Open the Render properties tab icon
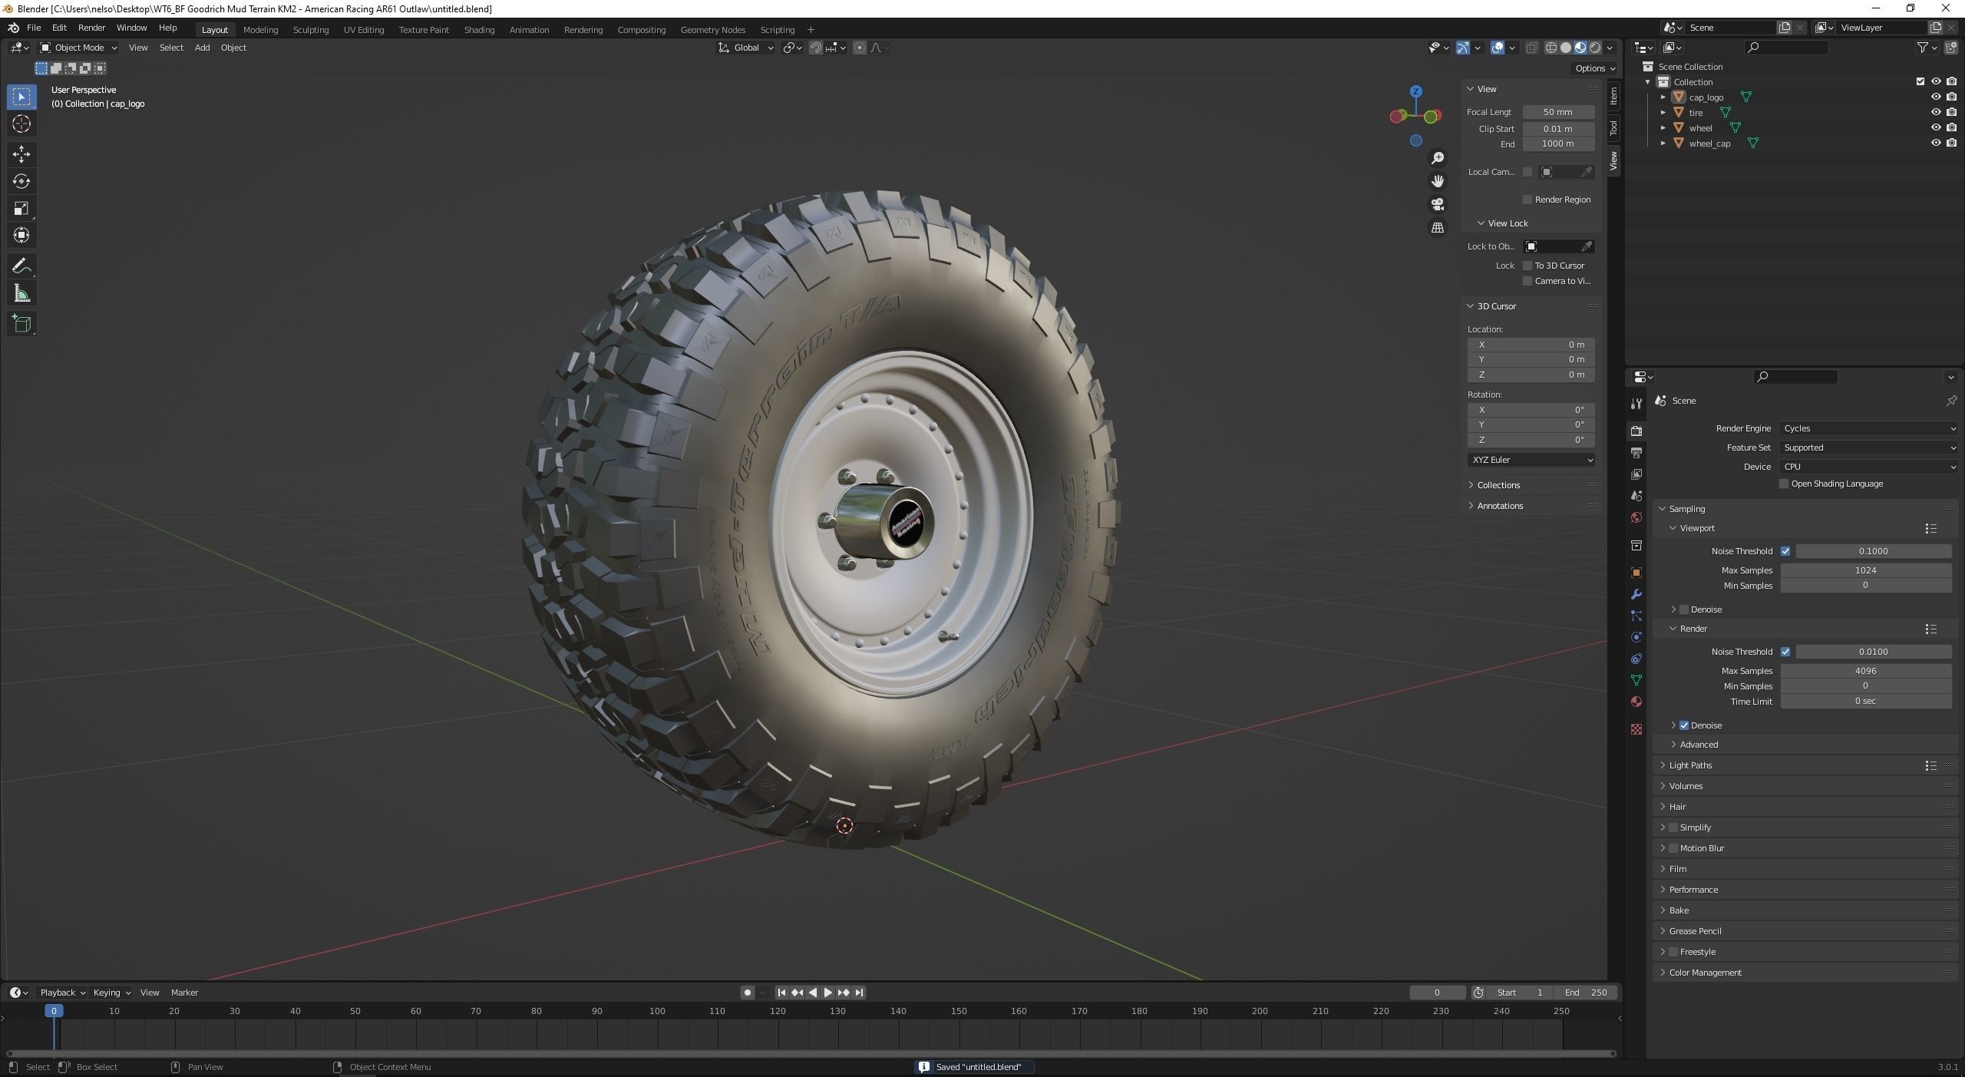This screenshot has height=1077, width=1965. click(x=1636, y=431)
